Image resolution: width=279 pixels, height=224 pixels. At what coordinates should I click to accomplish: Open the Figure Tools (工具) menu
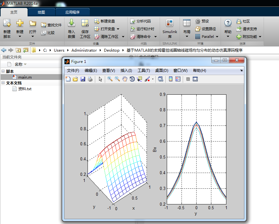click(144, 71)
